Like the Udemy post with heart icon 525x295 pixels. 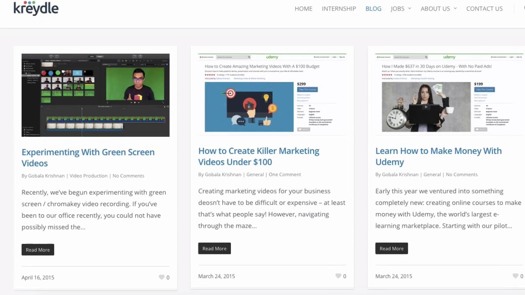click(516, 276)
